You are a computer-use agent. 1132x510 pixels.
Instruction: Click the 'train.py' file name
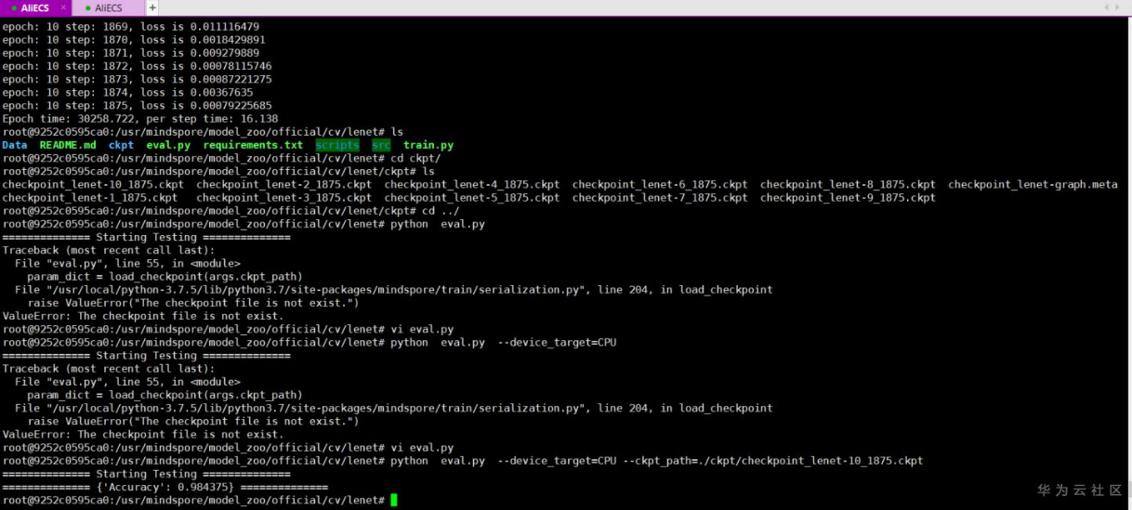coord(428,145)
